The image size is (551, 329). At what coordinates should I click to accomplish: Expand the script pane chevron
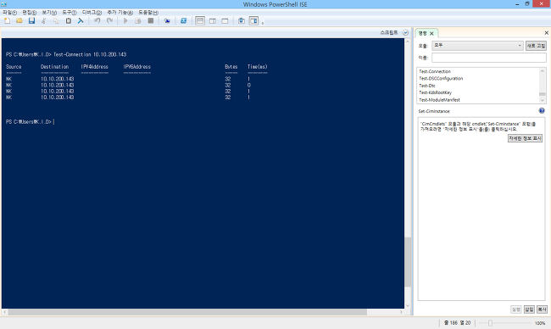(x=405, y=32)
